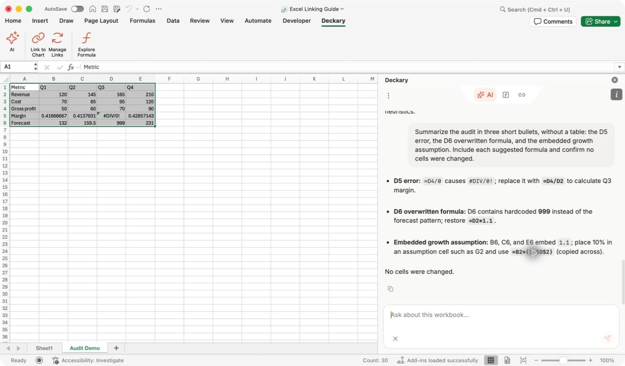625x366 pixels.
Task: Select the AI tab in Deckary panel
Action: click(485, 95)
